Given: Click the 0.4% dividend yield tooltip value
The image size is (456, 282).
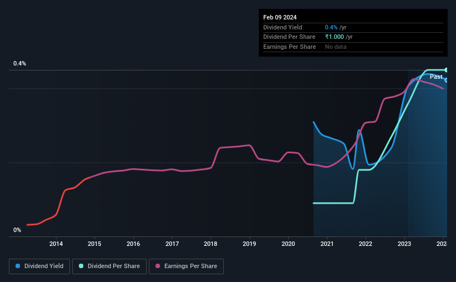Looking at the screenshot, I should (331, 27).
